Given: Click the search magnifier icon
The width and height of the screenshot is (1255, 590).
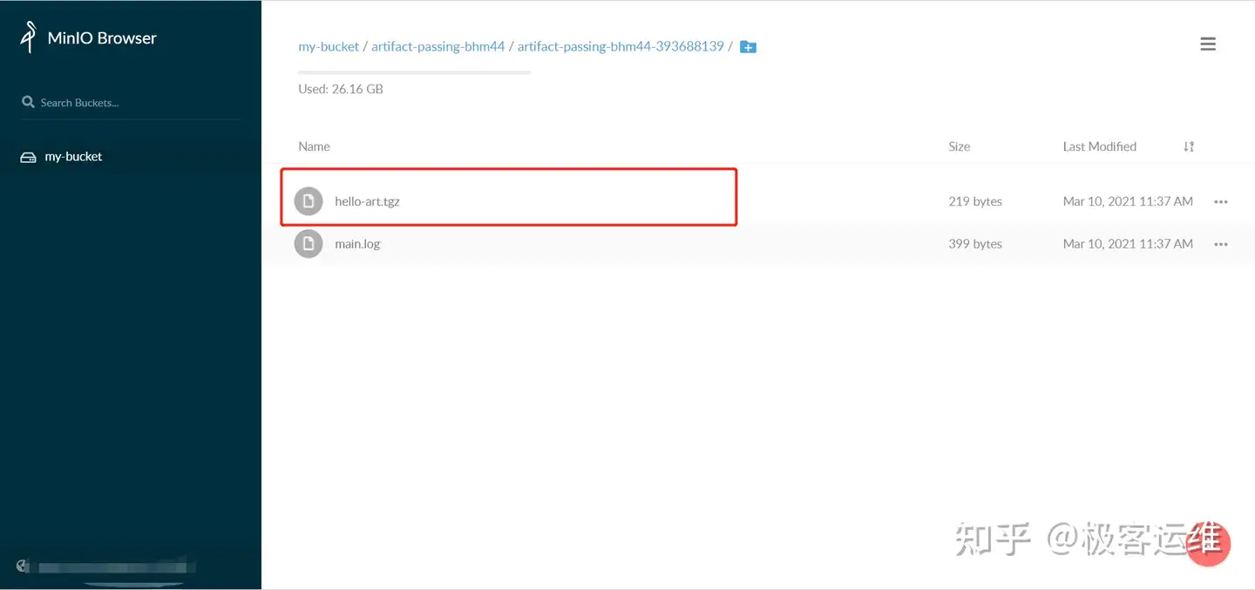Looking at the screenshot, I should 28,102.
